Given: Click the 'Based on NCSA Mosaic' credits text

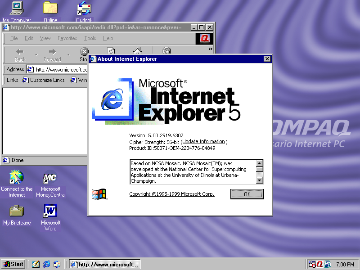Looking at the screenshot, I should point(188,172).
